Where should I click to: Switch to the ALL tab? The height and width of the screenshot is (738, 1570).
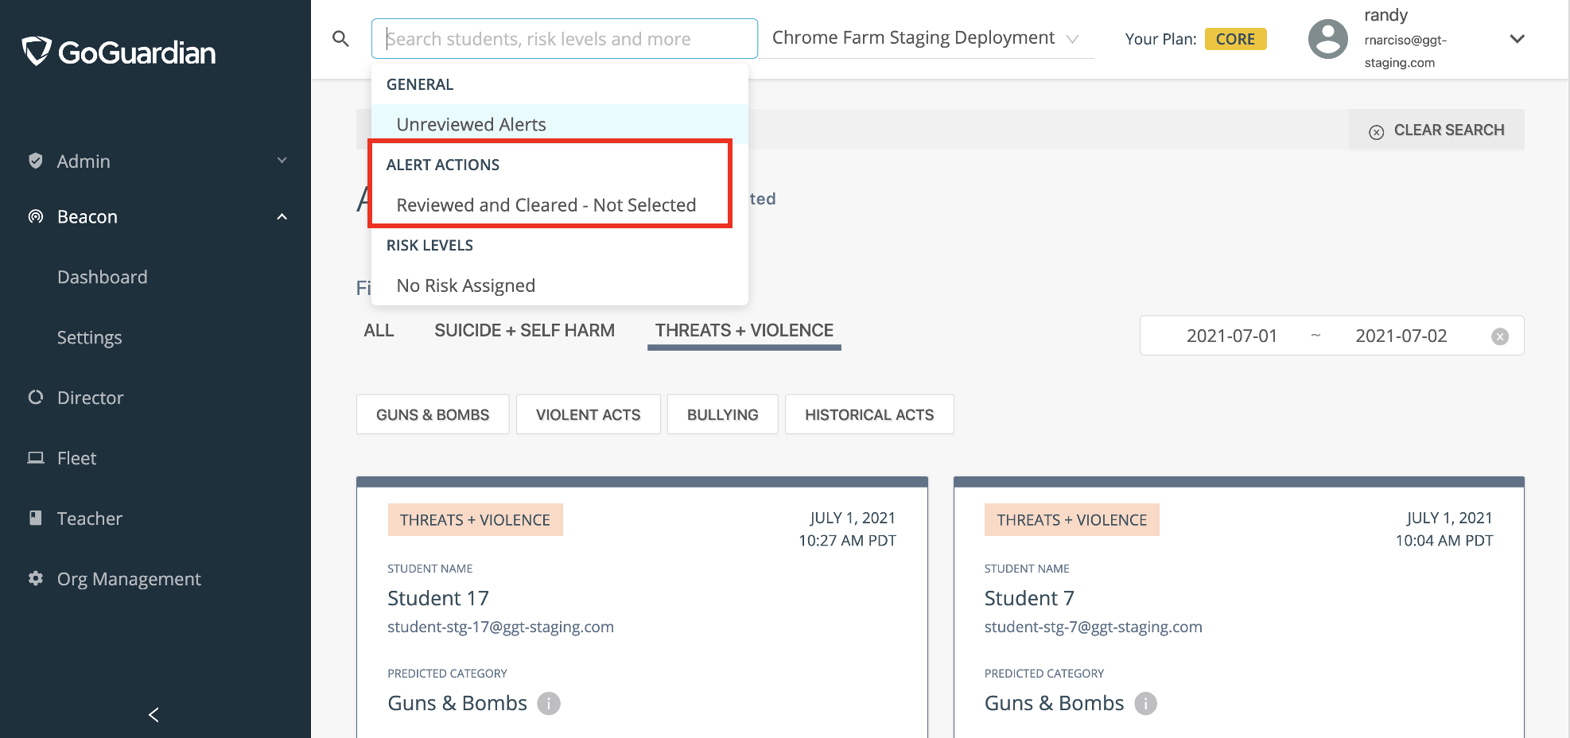coord(379,330)
